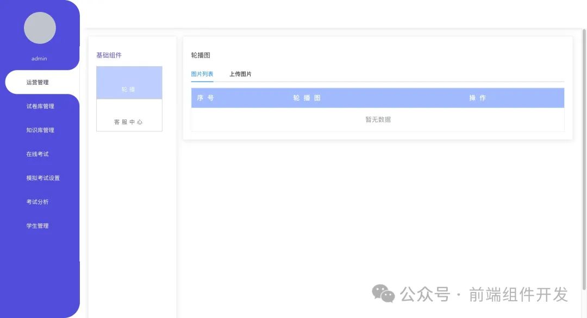Click the 暂无数据 empty data area
Image resolution: width=587 pixels, height=318 pixels.
click(x=377, y=119)
